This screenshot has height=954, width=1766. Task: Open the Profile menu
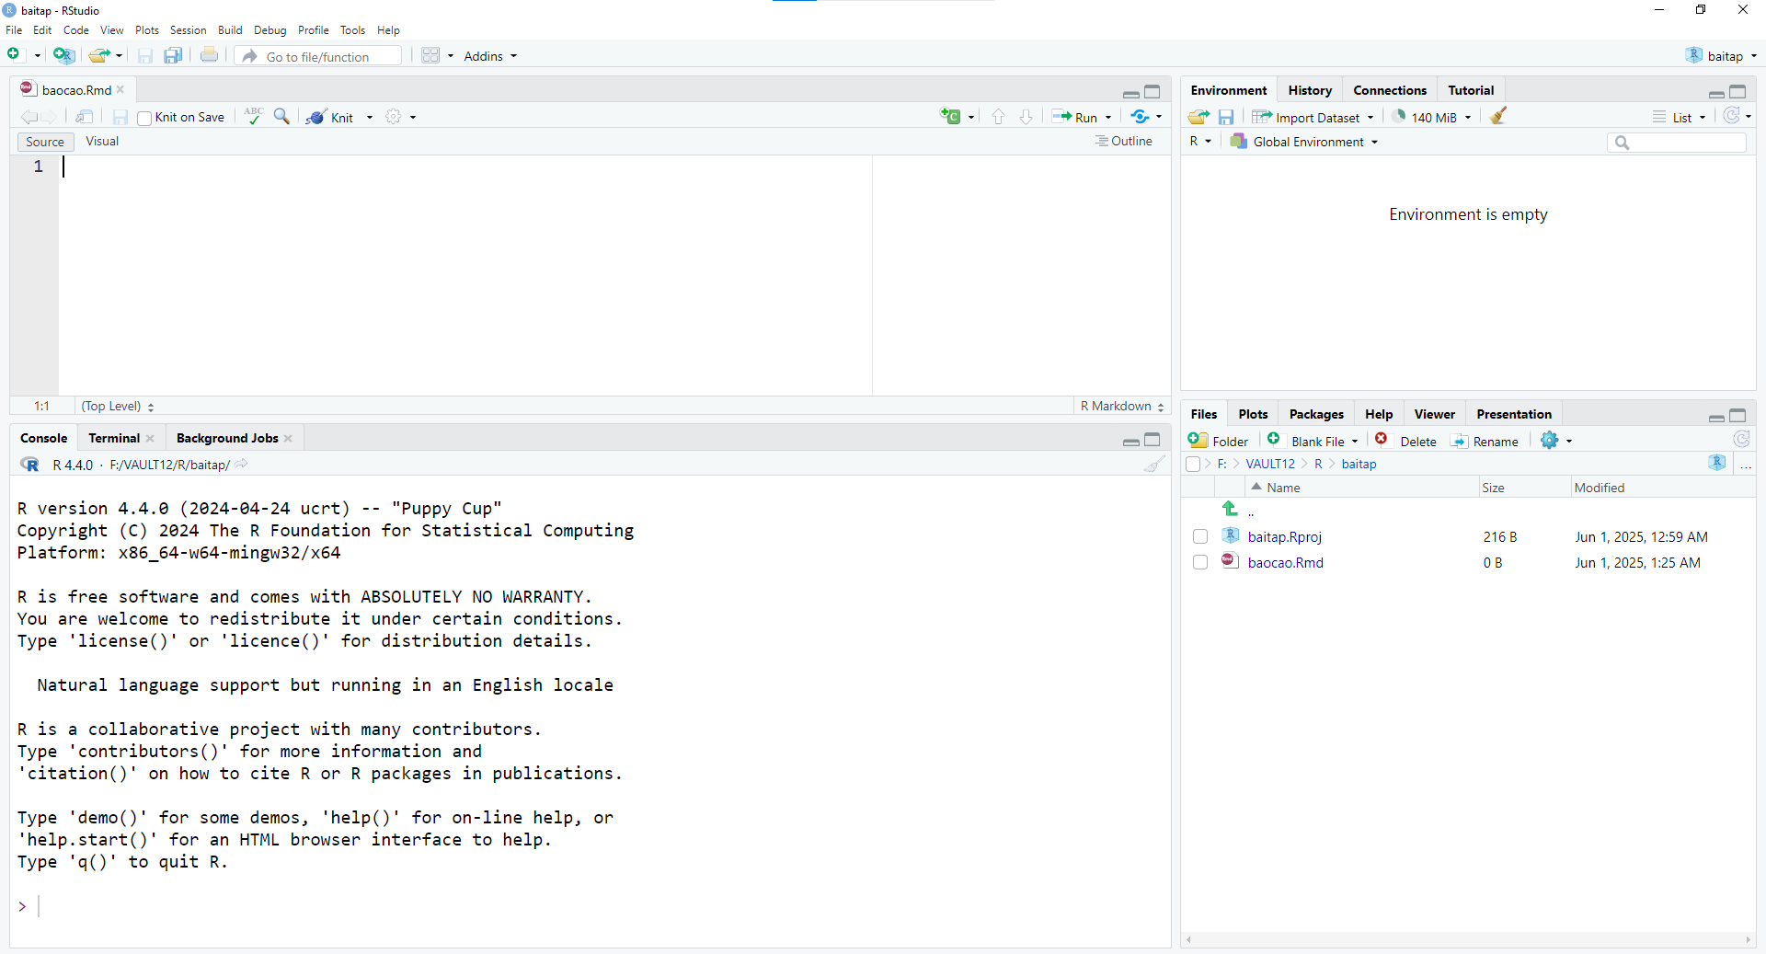[313, 30]
